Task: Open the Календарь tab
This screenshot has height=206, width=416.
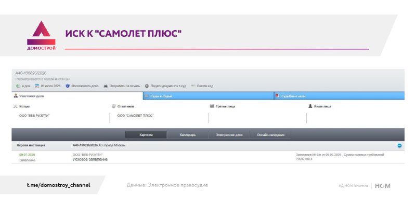Action: [x=188, y=135]
